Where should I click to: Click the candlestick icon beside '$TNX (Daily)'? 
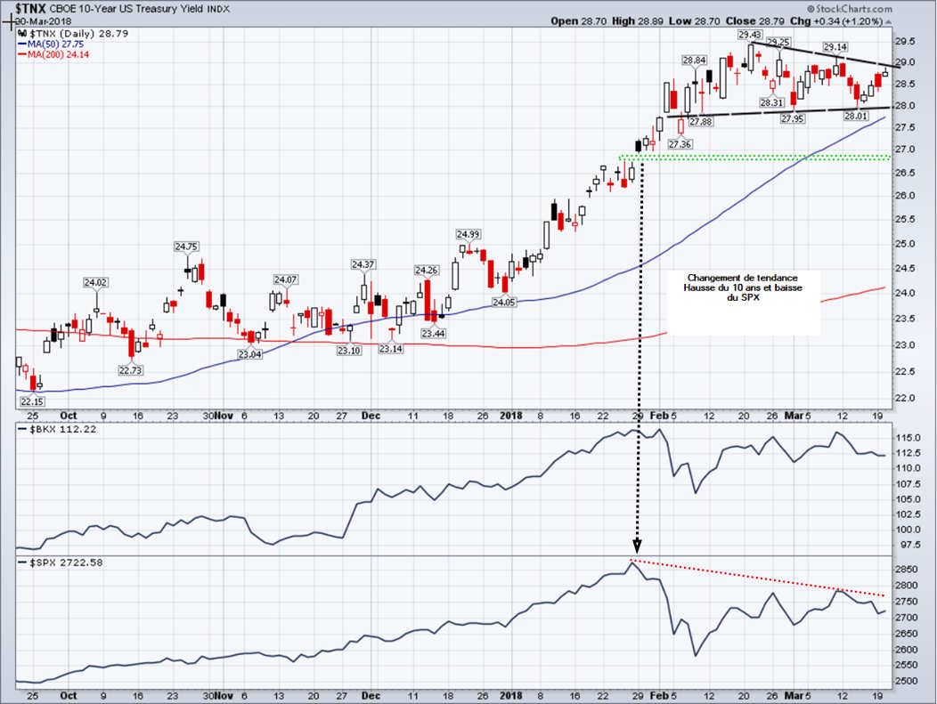[22, 34]
